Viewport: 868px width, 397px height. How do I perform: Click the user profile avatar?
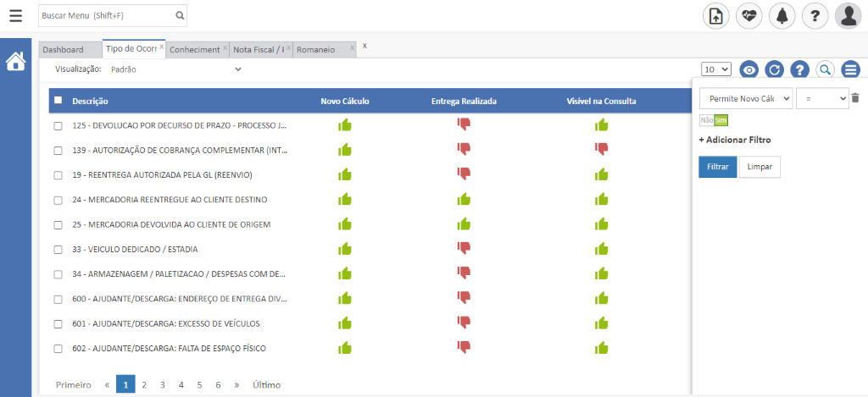click(x=848, y=15)
